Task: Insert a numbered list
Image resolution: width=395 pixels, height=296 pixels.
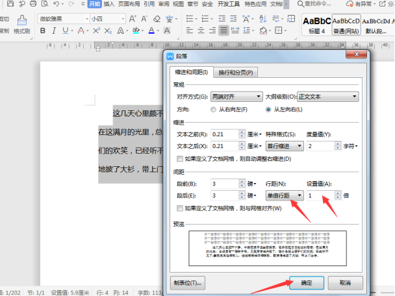Action: pos(205,19)
